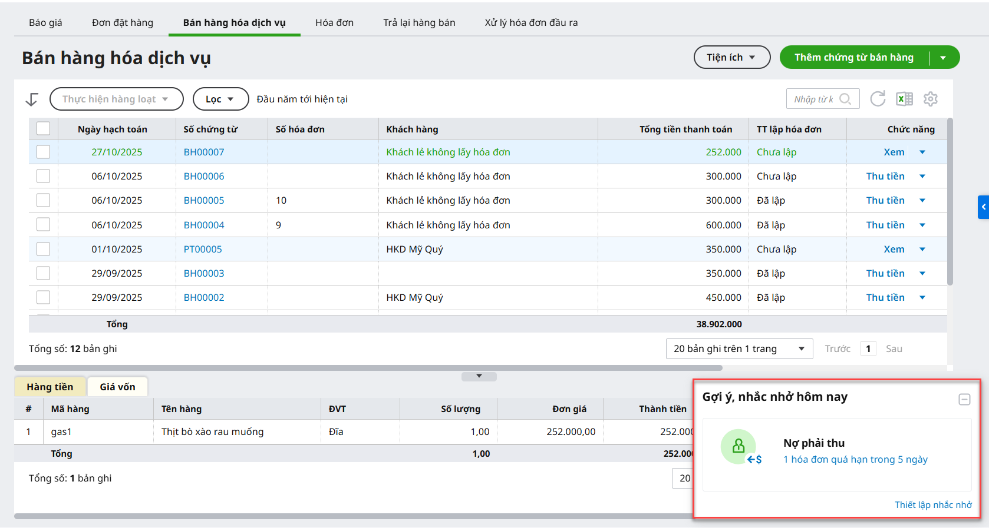Open the Lọc filter dropdown
Screen dimensions: 989x528
[220, 99]
